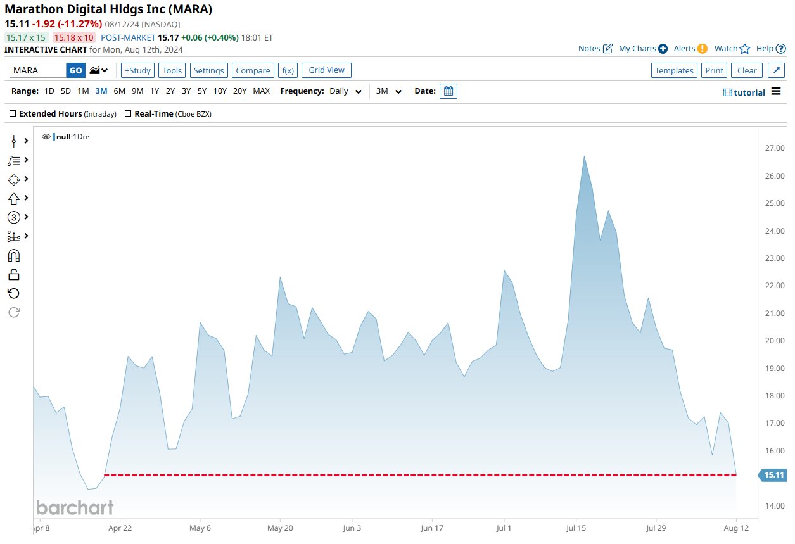
Task: Click the redo arrow icon
Action: click(14, 312)
